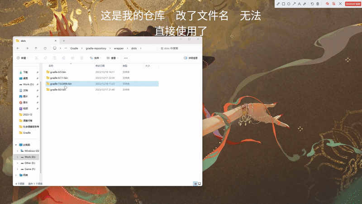Viewport: 362px width, 204px height.
Task: Open the wrapper breadcrumb segment
Action: 119,49
